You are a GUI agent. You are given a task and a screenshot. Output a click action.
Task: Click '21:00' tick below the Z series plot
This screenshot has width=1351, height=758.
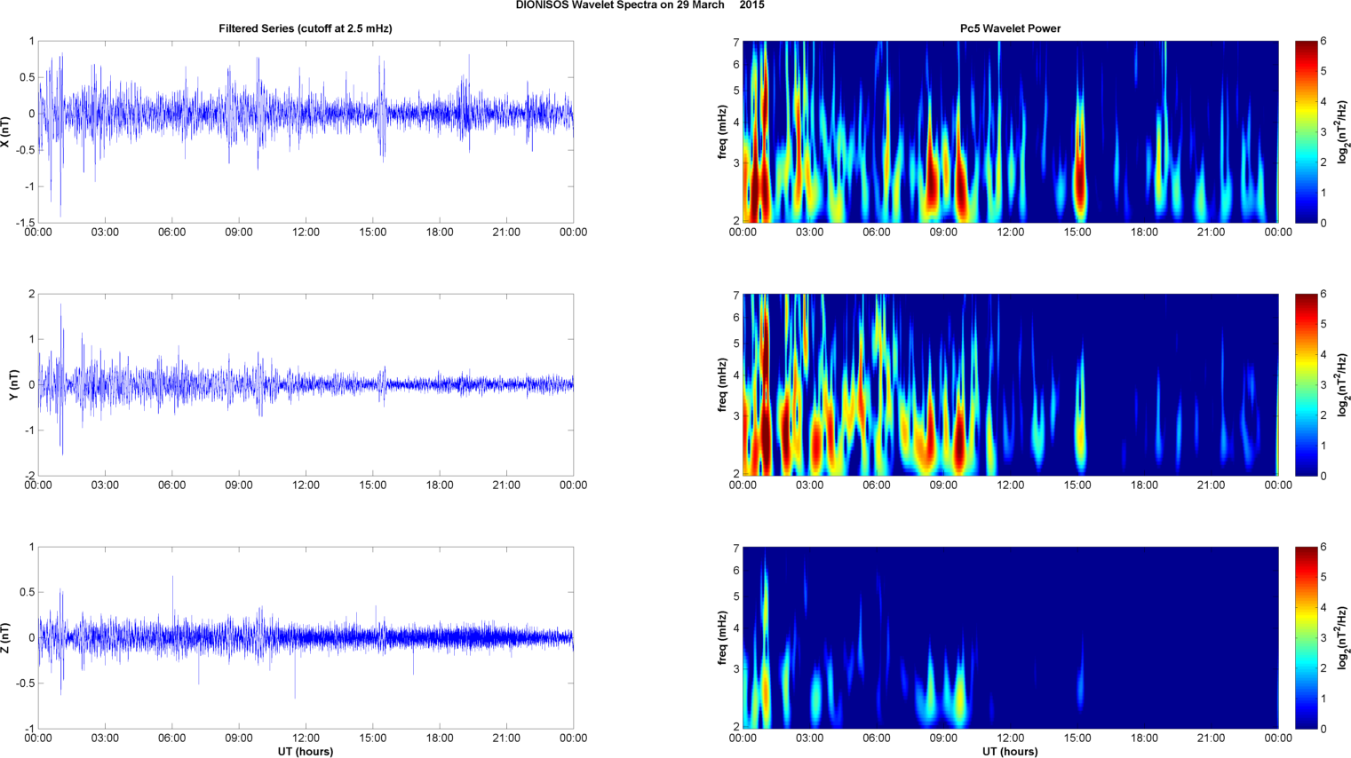point(506,738)
